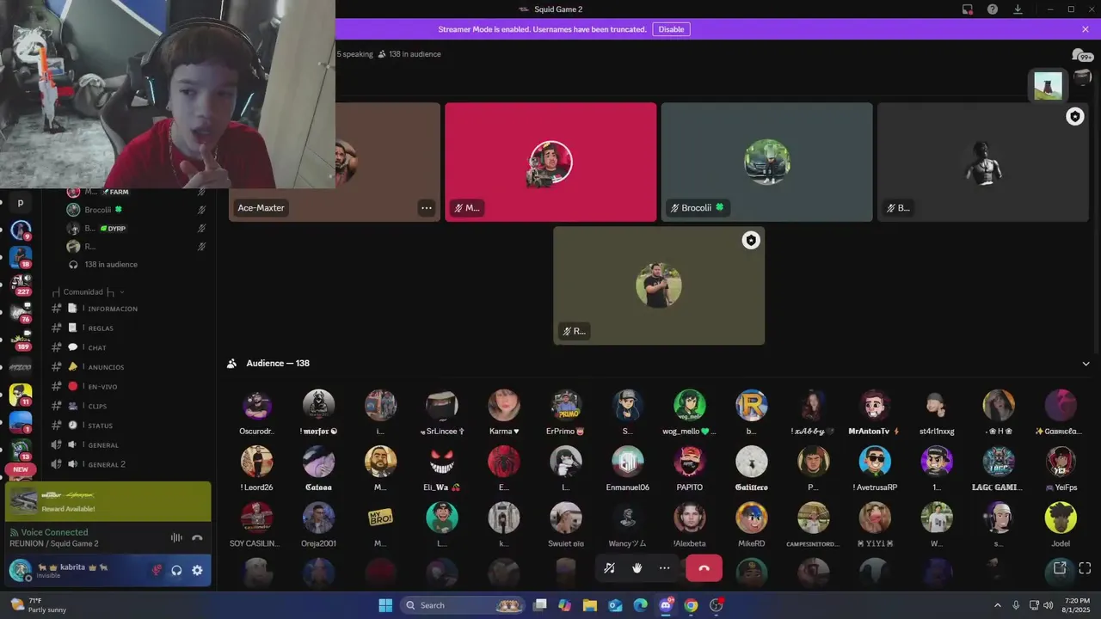Open the Discord inbox icon in title bar
The image size is (1101, 619).
[x=968, y=9]
